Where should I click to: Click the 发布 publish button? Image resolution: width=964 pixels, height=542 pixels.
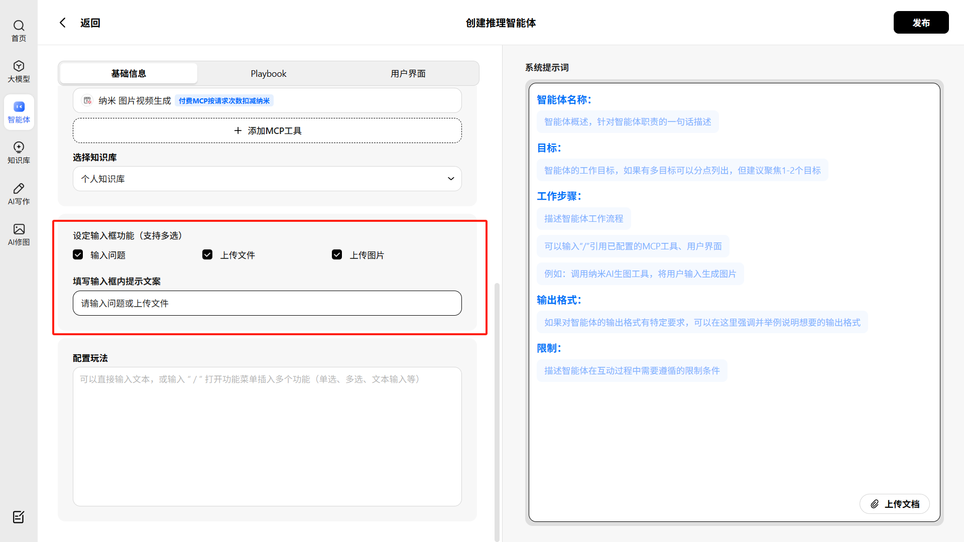(x=921, y=23)
